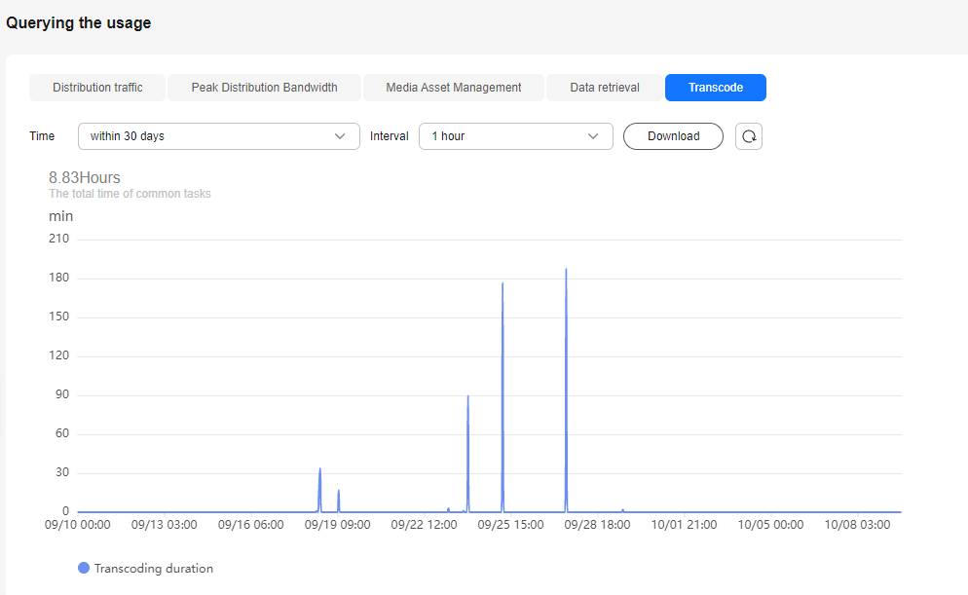Click the Download button

tap(673, 136)
